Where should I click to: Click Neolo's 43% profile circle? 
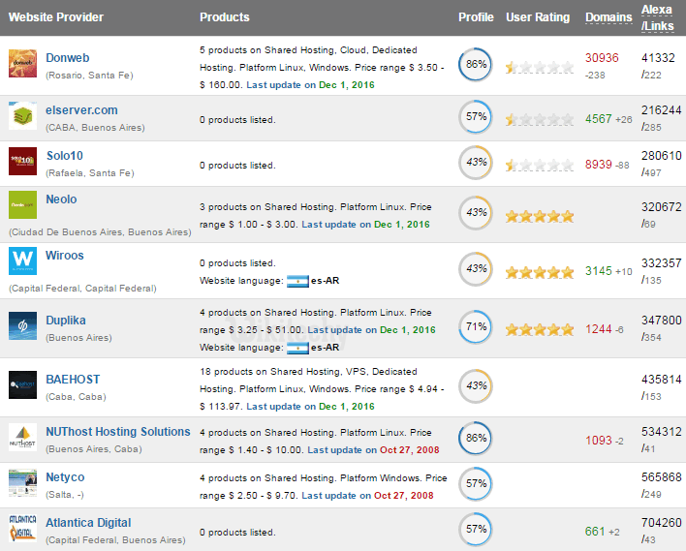(x=476, y=212)
